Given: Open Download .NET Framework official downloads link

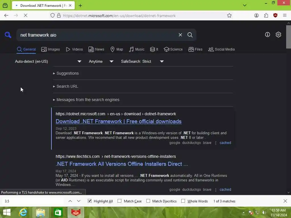Looking at the screenshot, I should pos(119,121).
